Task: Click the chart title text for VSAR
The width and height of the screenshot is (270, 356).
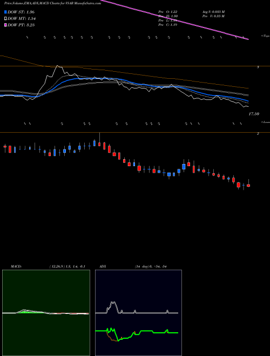Action: pos(52,4)
